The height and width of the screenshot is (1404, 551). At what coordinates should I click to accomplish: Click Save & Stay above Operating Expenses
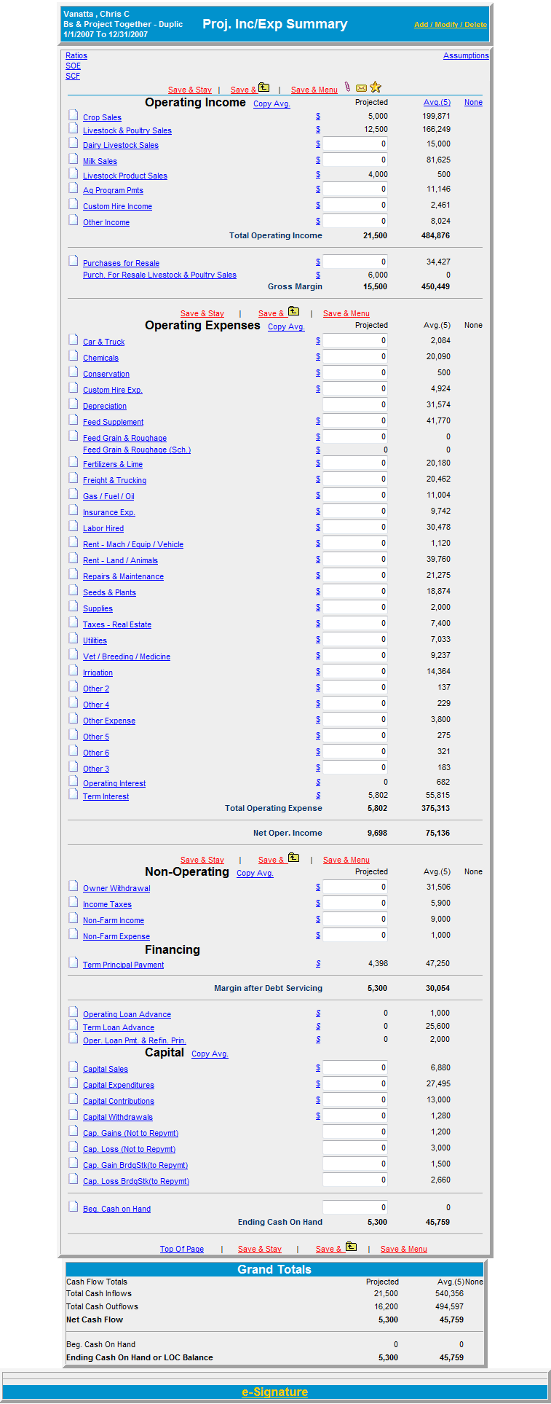(x=202, y=314)
